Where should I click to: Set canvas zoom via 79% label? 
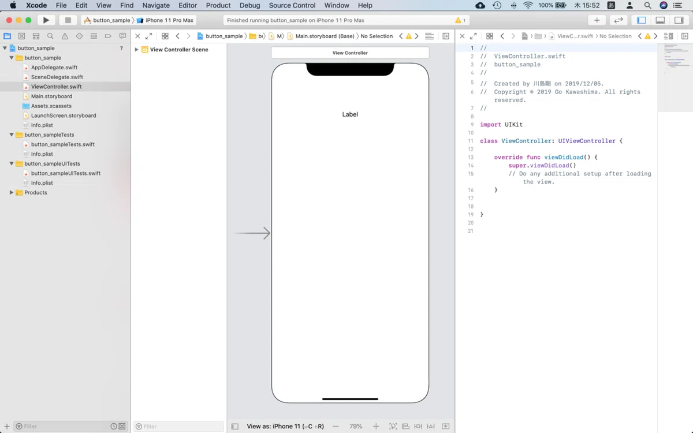[x=356, y=426]
